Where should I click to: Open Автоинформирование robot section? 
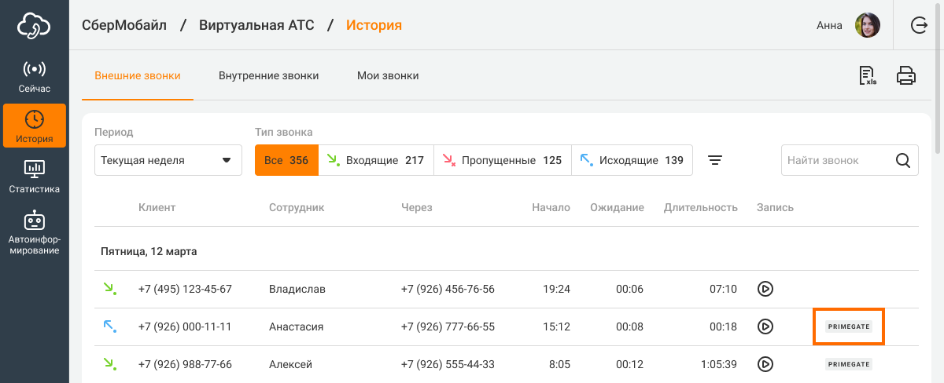click(x=35, y=232)
